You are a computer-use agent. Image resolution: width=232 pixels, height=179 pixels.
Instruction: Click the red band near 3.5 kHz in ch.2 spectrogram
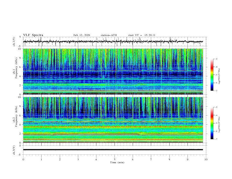tap(113, 127)
